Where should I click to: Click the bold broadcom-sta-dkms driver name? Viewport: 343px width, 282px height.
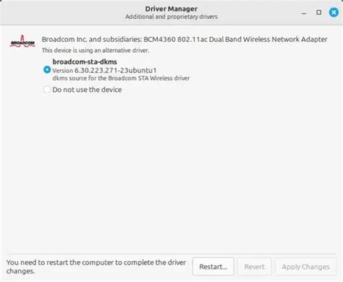pos(85,61)
